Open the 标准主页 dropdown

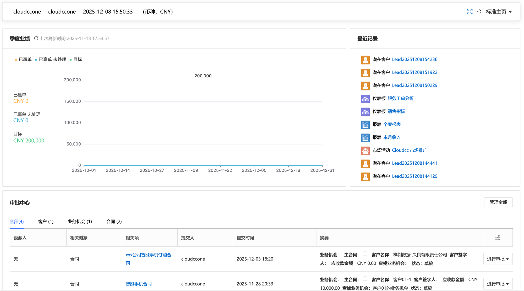[x=499, y=12]
